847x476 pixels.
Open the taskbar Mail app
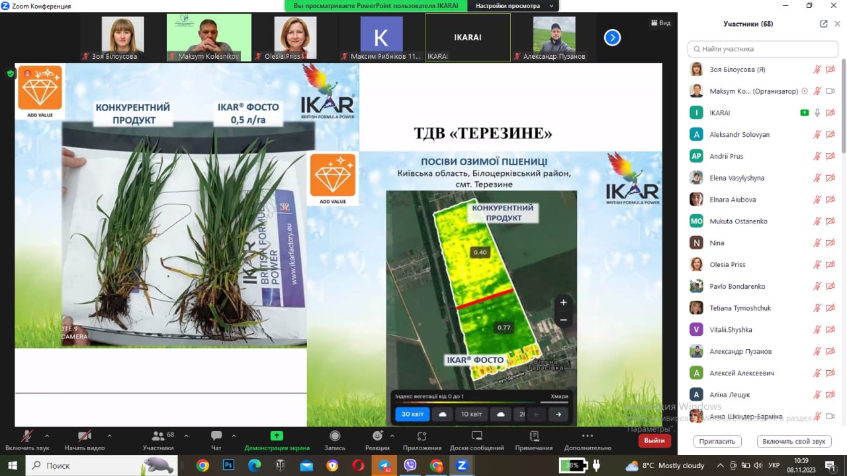click(x=306, y=465)
